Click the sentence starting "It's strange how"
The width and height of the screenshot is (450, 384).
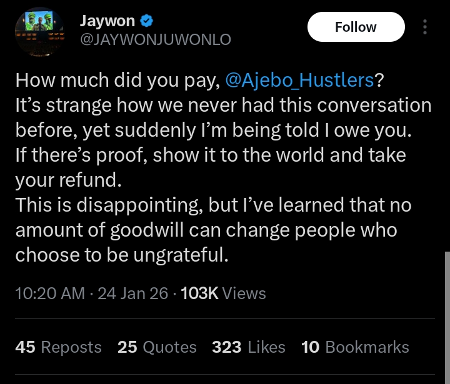pyautogui.click(x=223, y=106)
